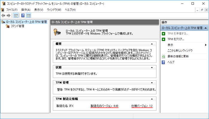209x119 pixels.
Task: Click the green TPMをクリア arrow icon
Action: coord(163,39)
